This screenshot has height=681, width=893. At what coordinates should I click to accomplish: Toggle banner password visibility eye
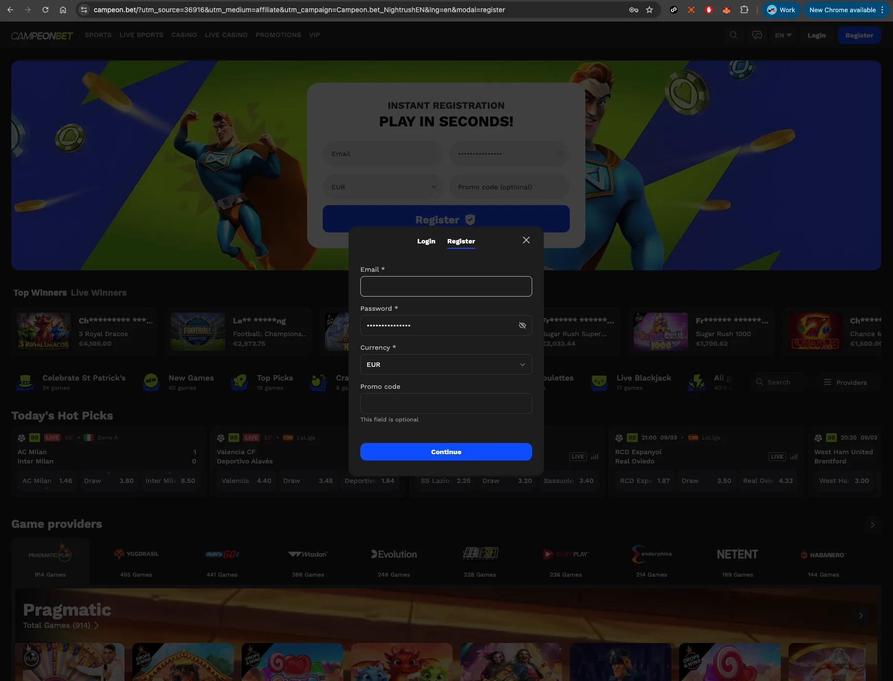(560, 154)
